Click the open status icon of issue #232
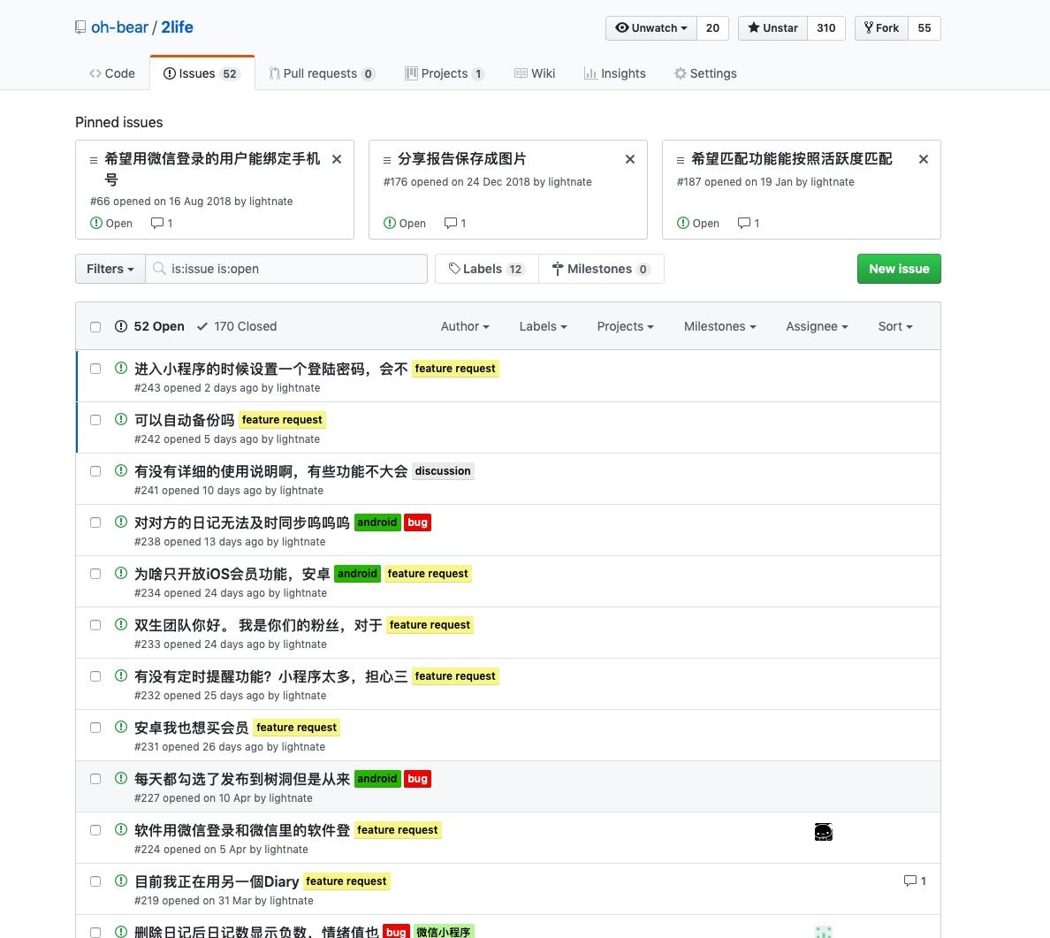The width and height of the screenshot is (1050, 938). point(121,675)
